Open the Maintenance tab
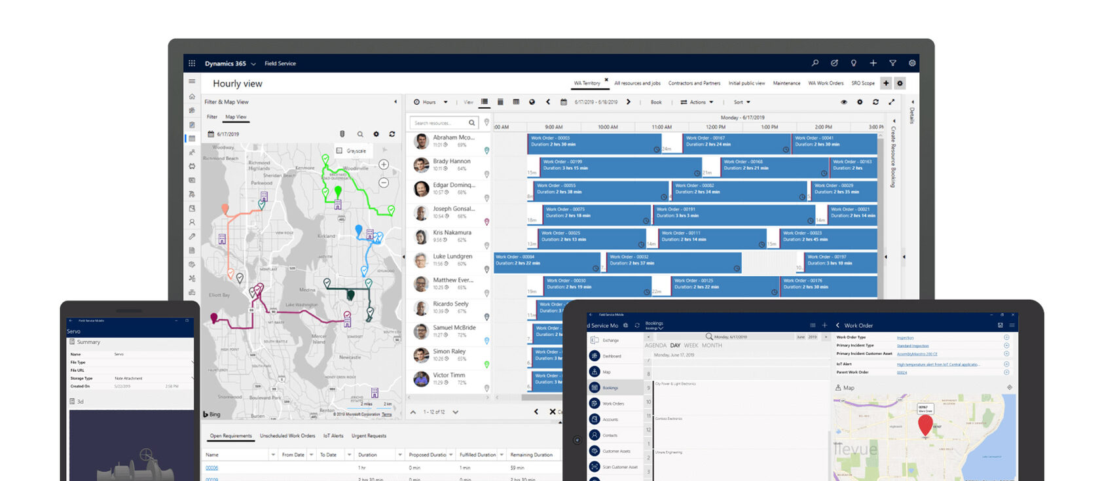This screenshot has width=1100, height=481. [x=786, y=83]
